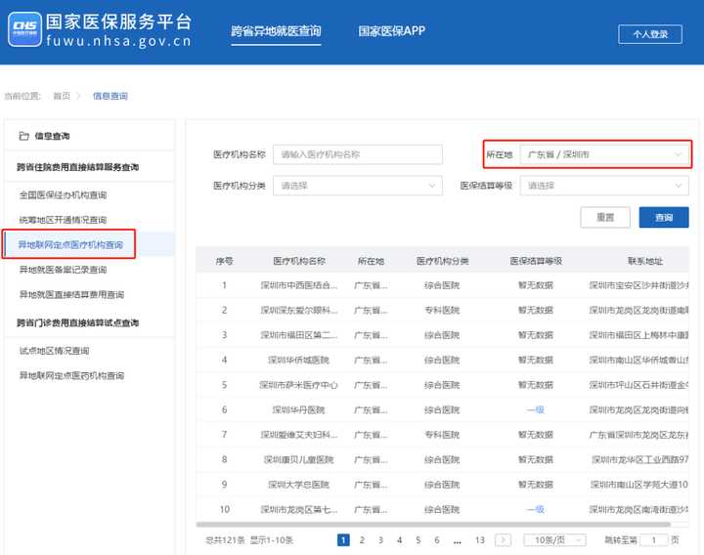Select 异地联网定点医疗机构查询 in sidebar
The width and height of the screenshot is (704, 555).
point(70,244)
